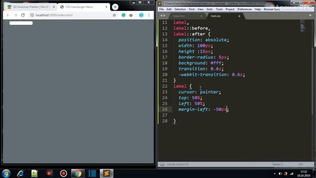316x178 pixels.
Task: Place cursor on 'position: absolute;' line
Action: point(203,40)
